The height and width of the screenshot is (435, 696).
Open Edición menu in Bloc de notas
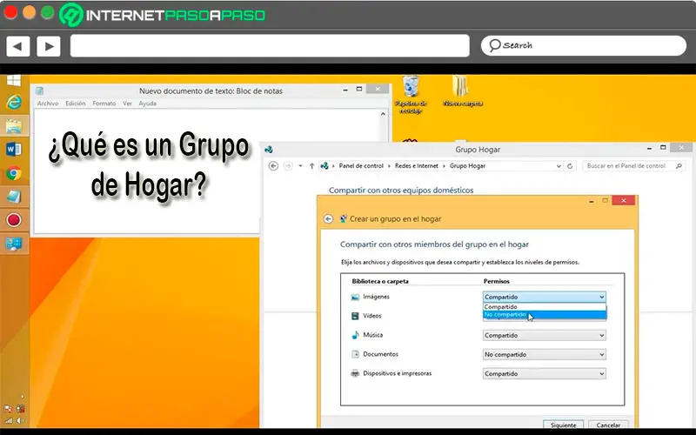coord(76,104)
